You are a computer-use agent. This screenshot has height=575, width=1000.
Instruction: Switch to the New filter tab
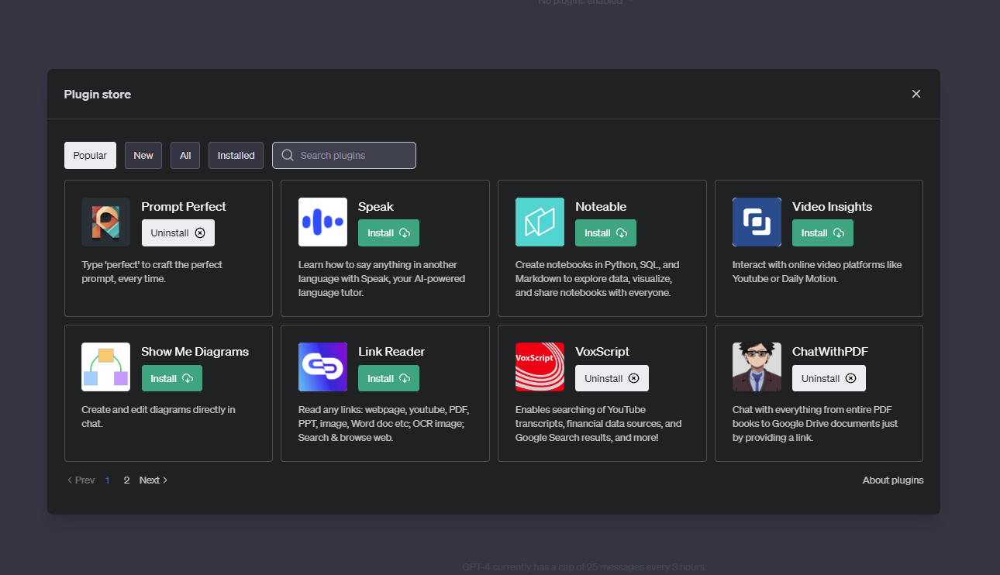point(143,155)
